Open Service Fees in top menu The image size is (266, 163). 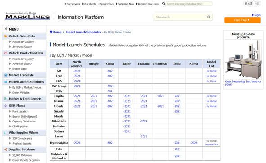click(106, 4)
